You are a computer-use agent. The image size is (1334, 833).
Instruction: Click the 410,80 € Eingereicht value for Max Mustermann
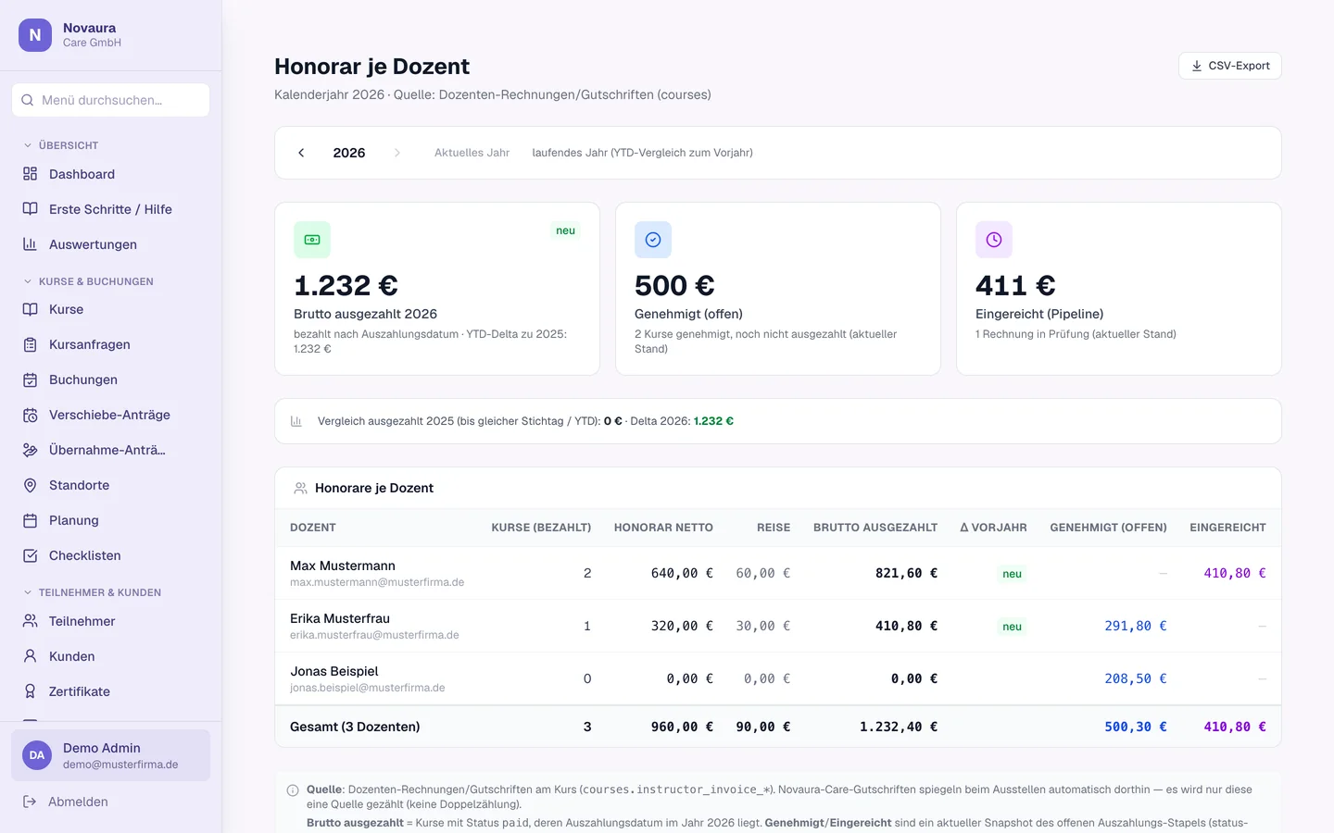pyautogui.click(x=1235, y=573)
